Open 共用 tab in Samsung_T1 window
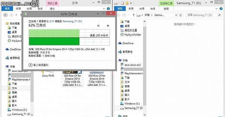The height and width of the screenshot is (117, 225). coord(142,9)
